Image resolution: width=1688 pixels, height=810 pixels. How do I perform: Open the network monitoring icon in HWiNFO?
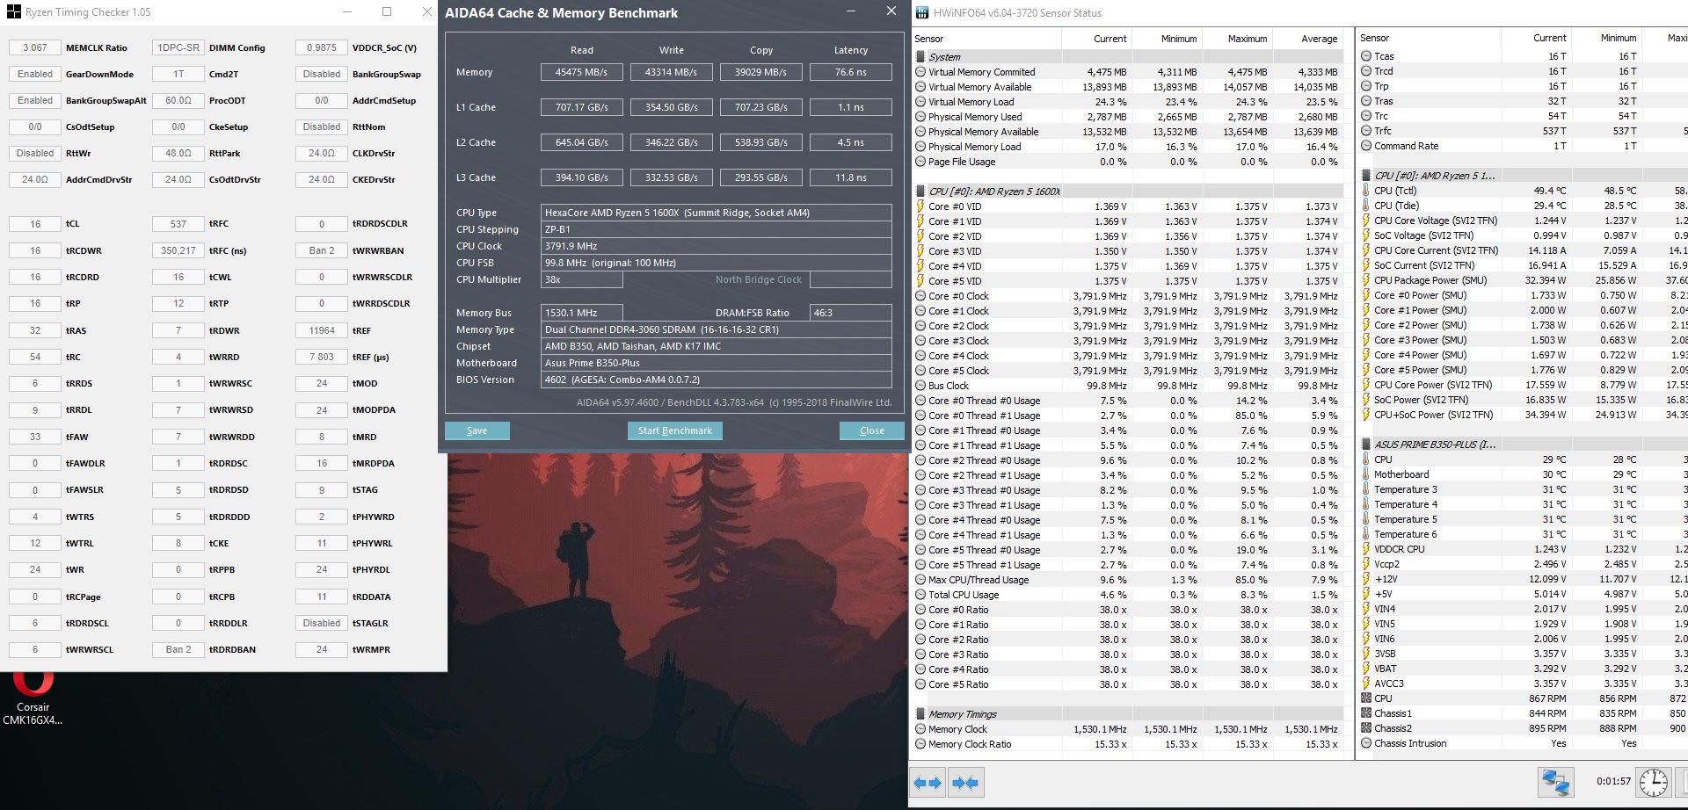click(1555, 782)
